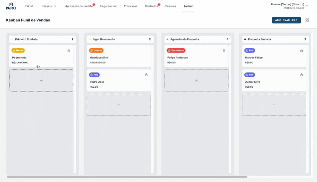Click lock icon on Marcos Felipe card
This screenshot has height=182, width=317.
[301, 50]
